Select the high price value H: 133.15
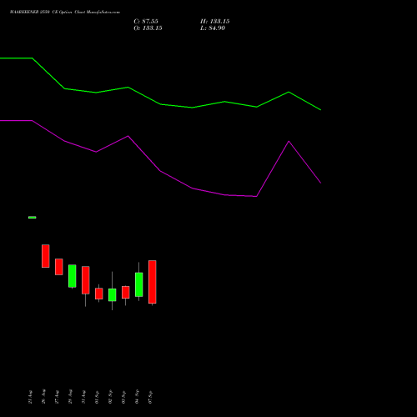 click(x=215, y=22)
